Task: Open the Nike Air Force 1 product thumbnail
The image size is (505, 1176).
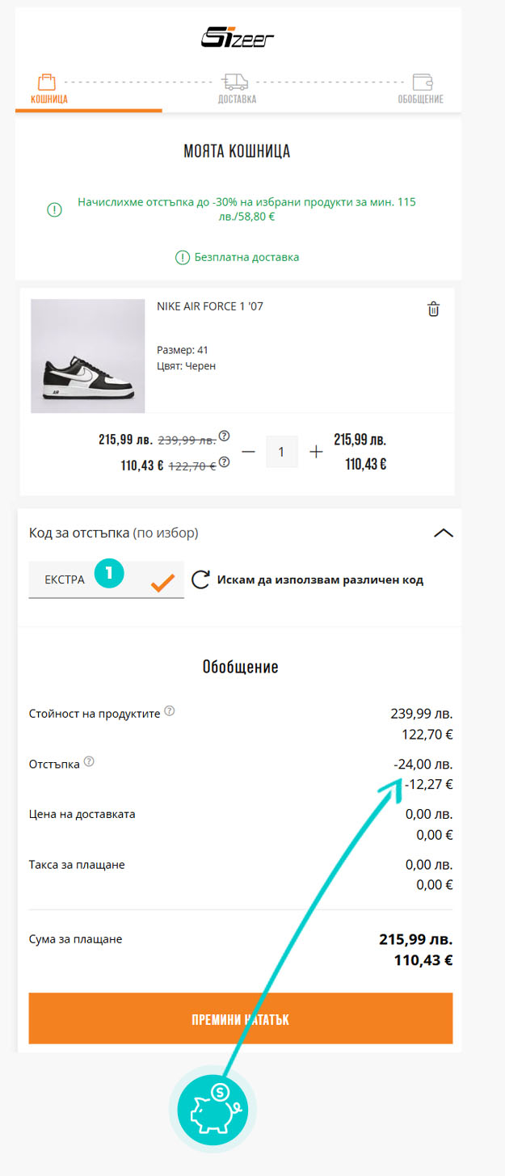Action: point(88,356)
